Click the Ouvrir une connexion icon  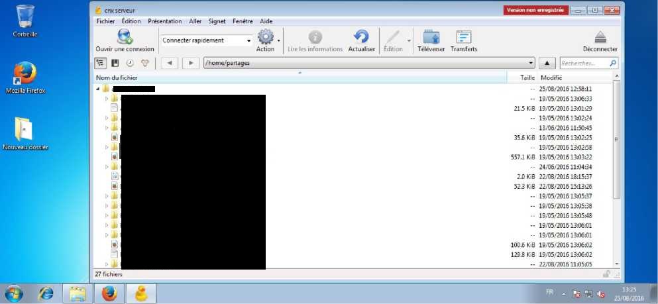coord(124,37)
